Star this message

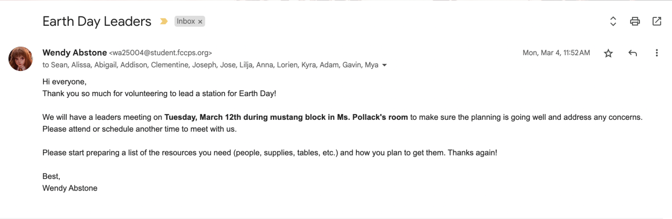(x=608, y=53)
